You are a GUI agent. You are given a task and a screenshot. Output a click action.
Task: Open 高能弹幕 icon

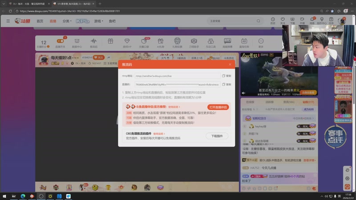point(227,43)
